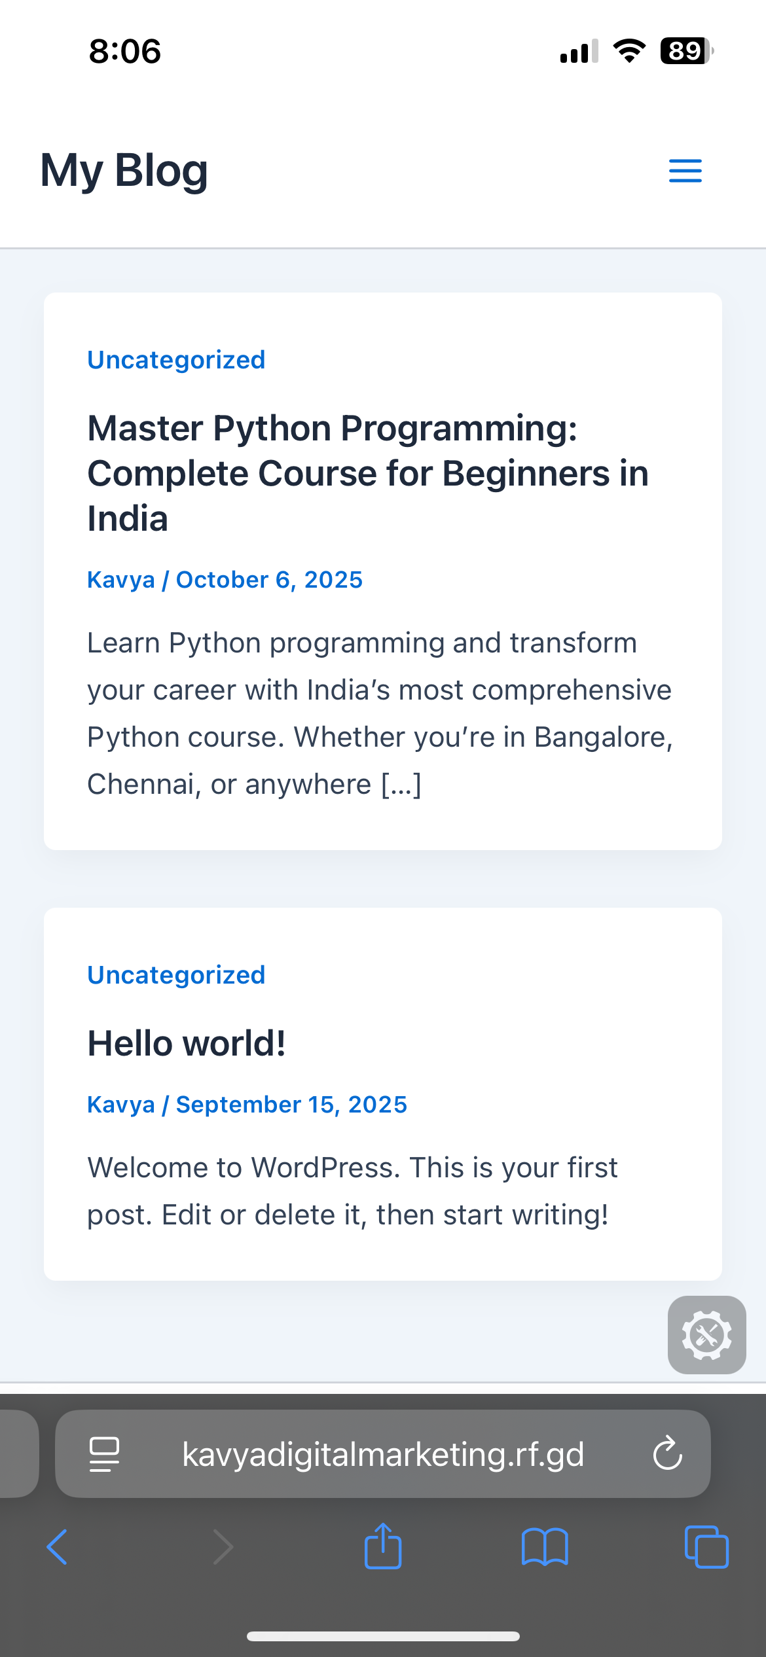Tap the Safari share icon
This screenshot has width=766, height=1657.
click(x=383, y=1546)
